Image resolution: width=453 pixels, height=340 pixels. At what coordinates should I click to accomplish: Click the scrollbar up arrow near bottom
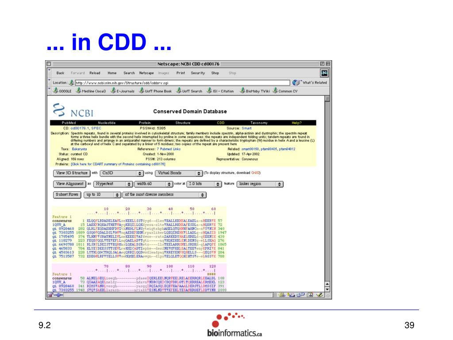327,284
